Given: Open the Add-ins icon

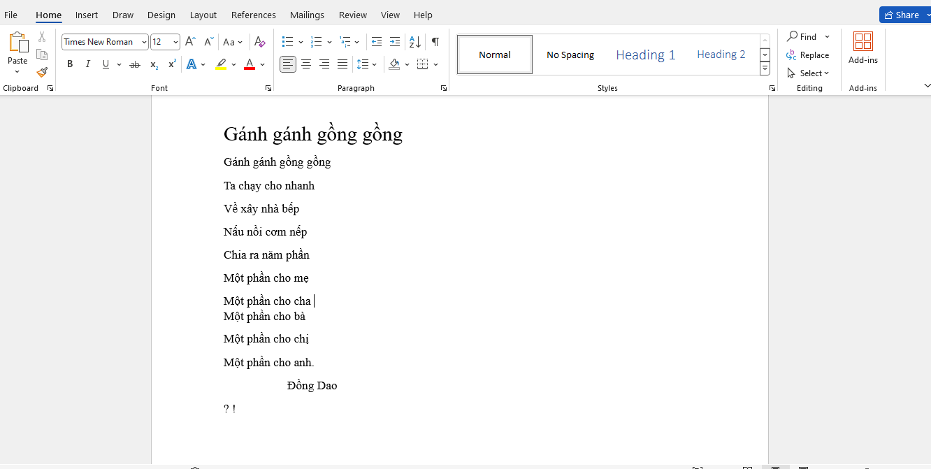Looking at the screenshot, I should point(863,48).
